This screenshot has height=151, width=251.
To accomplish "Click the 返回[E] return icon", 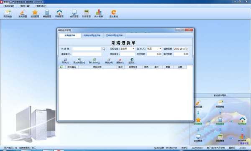I will click(132, 61).
